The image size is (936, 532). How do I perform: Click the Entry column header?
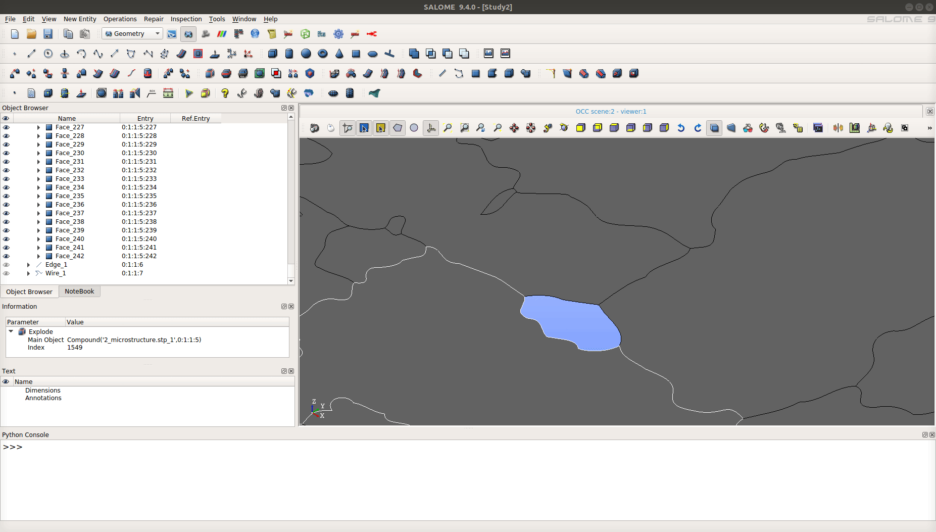pos(145,119)
